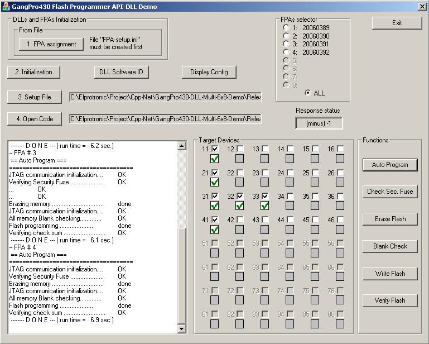Click the green status indicator under device 41
This screenshot has height=344, width=429.
pos(214,230)
